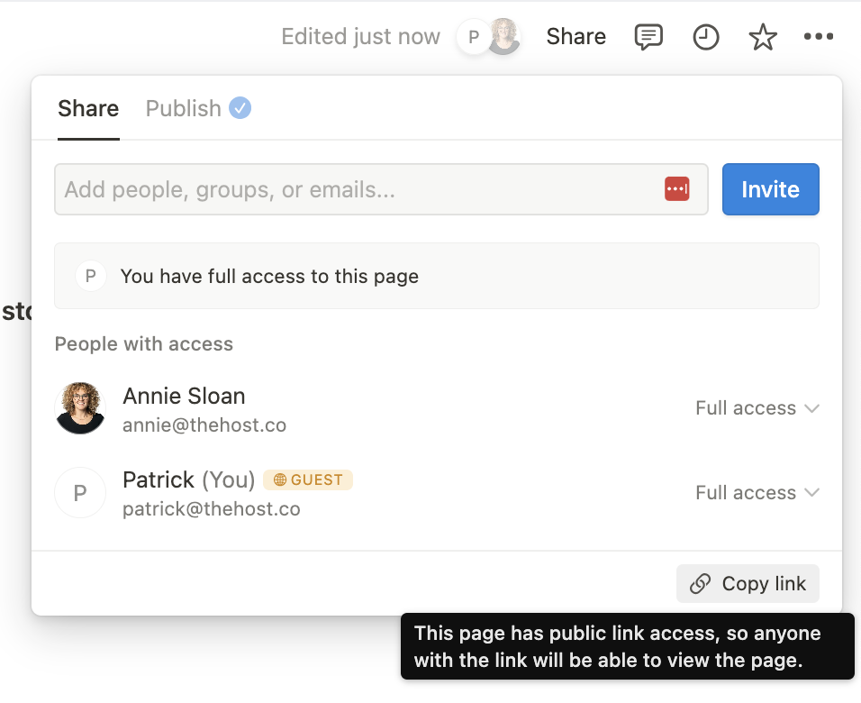Select the Share tab
The width and height of the screenshot is (861, 703).
tap(87, 107)
